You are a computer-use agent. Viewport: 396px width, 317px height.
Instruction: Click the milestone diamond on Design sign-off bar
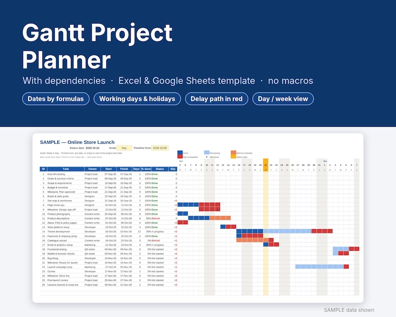217,209
